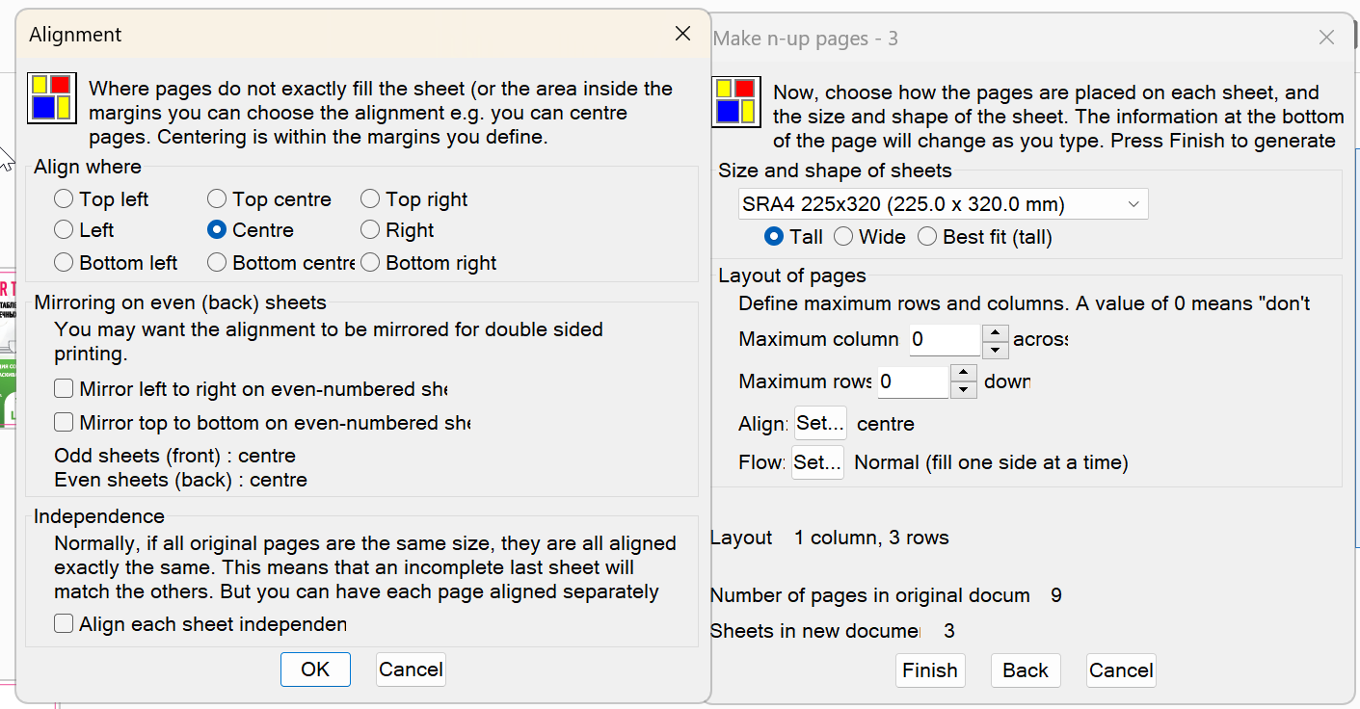
Task: Click the Finish button
Action: coord(929,670)
